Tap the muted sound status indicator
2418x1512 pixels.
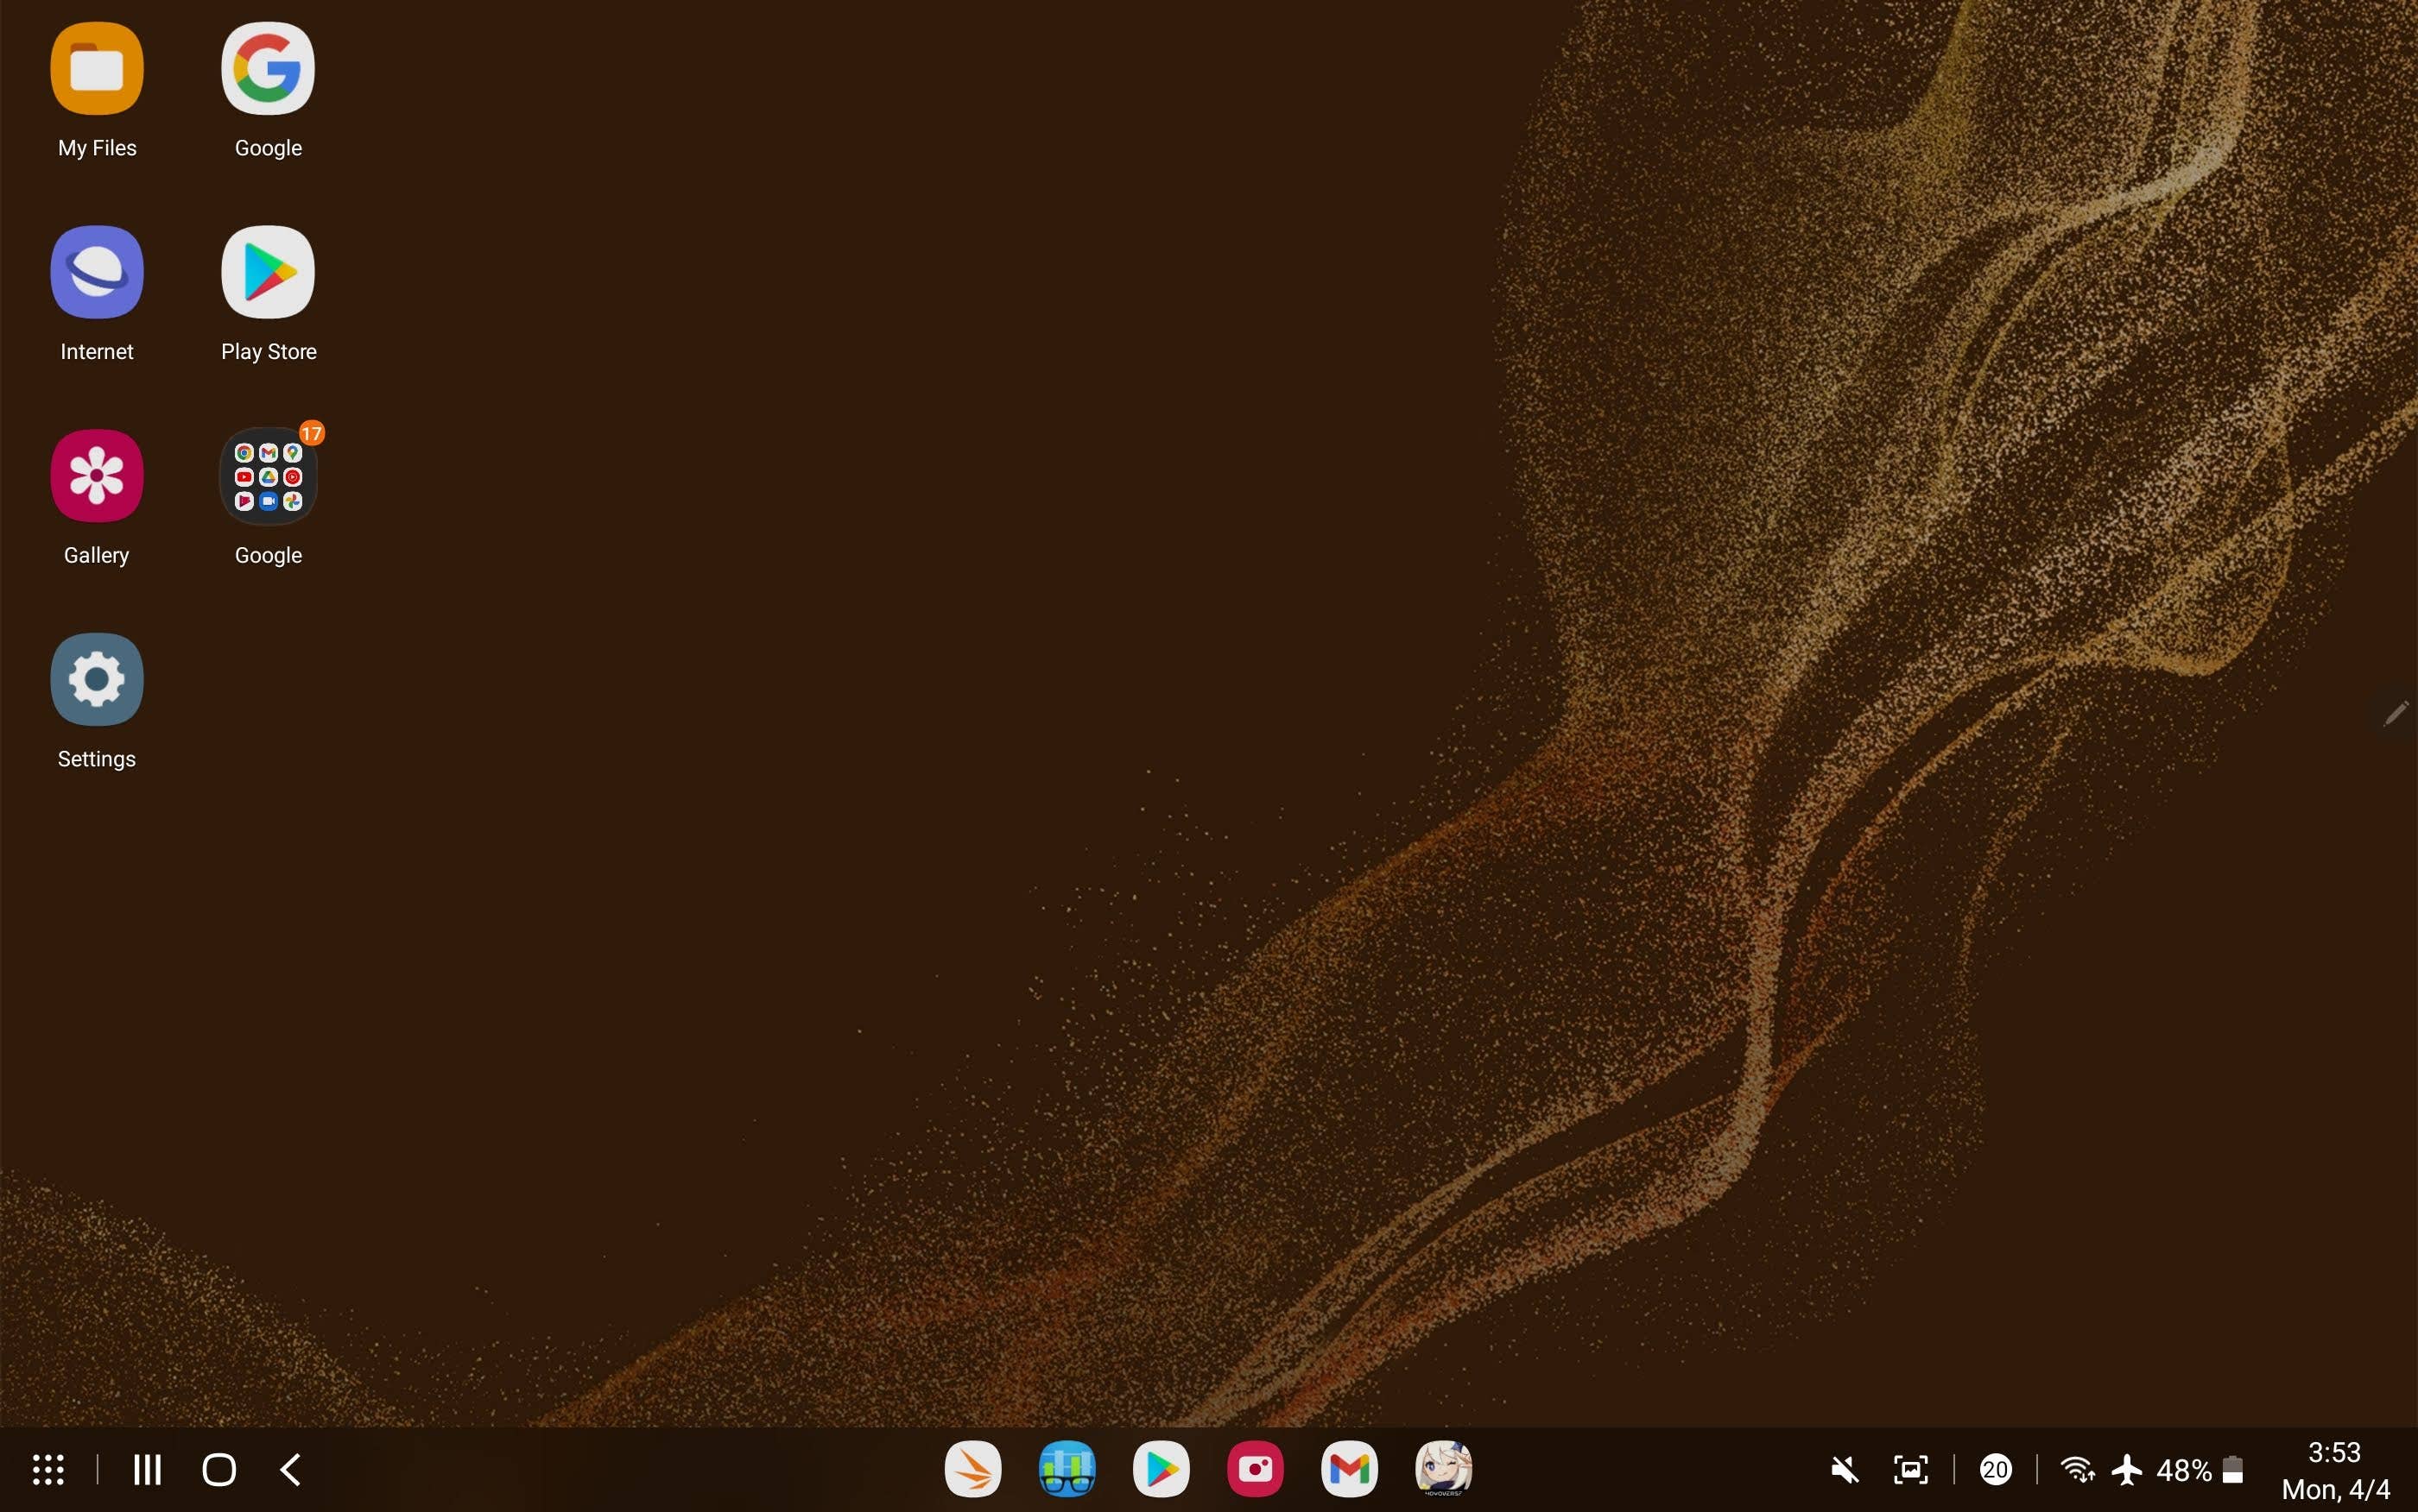point(1844,1469)
